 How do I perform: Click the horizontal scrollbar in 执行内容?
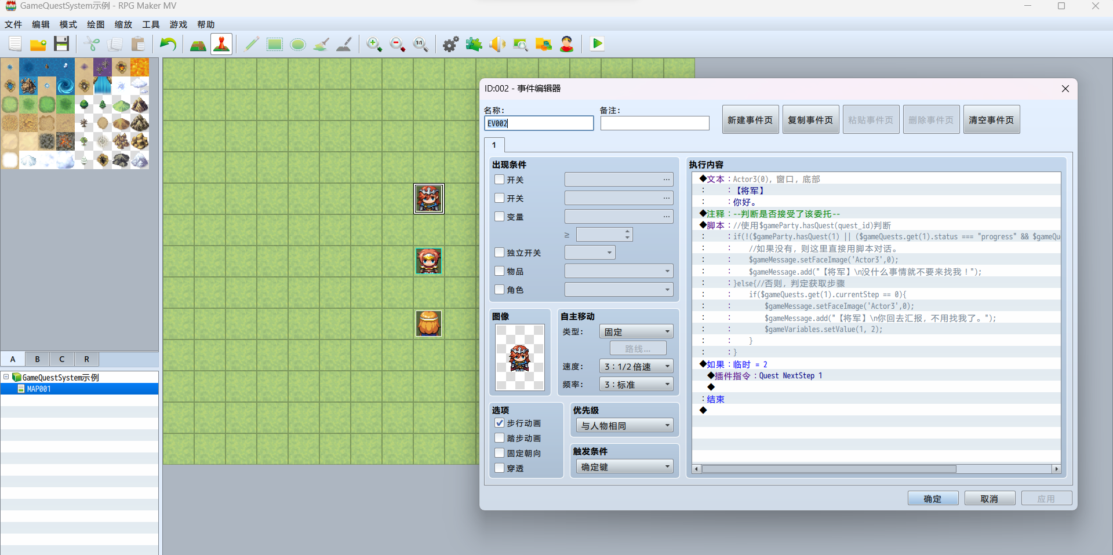click(x=876, y=469)
